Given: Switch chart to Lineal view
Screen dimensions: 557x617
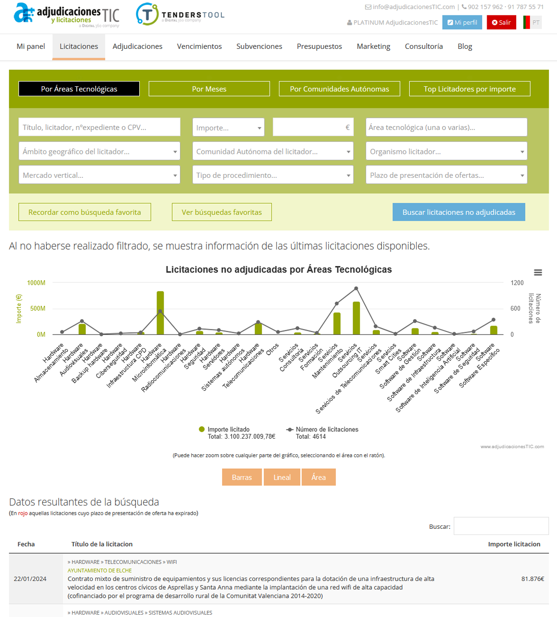Looking at the screenshot, I should (282, 477).
